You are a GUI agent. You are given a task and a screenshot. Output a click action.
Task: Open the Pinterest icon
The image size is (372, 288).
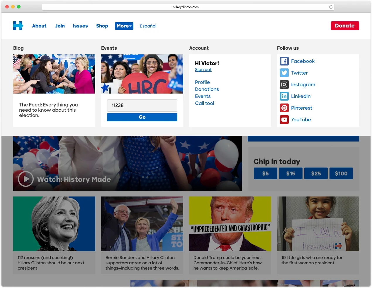pos(284,108)
